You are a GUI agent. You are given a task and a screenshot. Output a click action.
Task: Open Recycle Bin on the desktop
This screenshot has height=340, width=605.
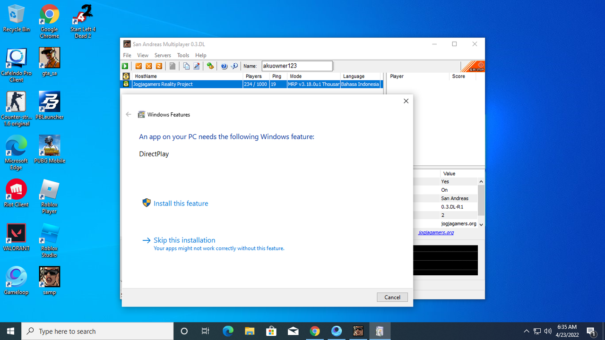pos(16,19)
